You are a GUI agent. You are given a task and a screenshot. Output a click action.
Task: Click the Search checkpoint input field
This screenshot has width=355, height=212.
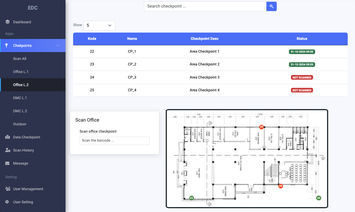click(205, 6)
